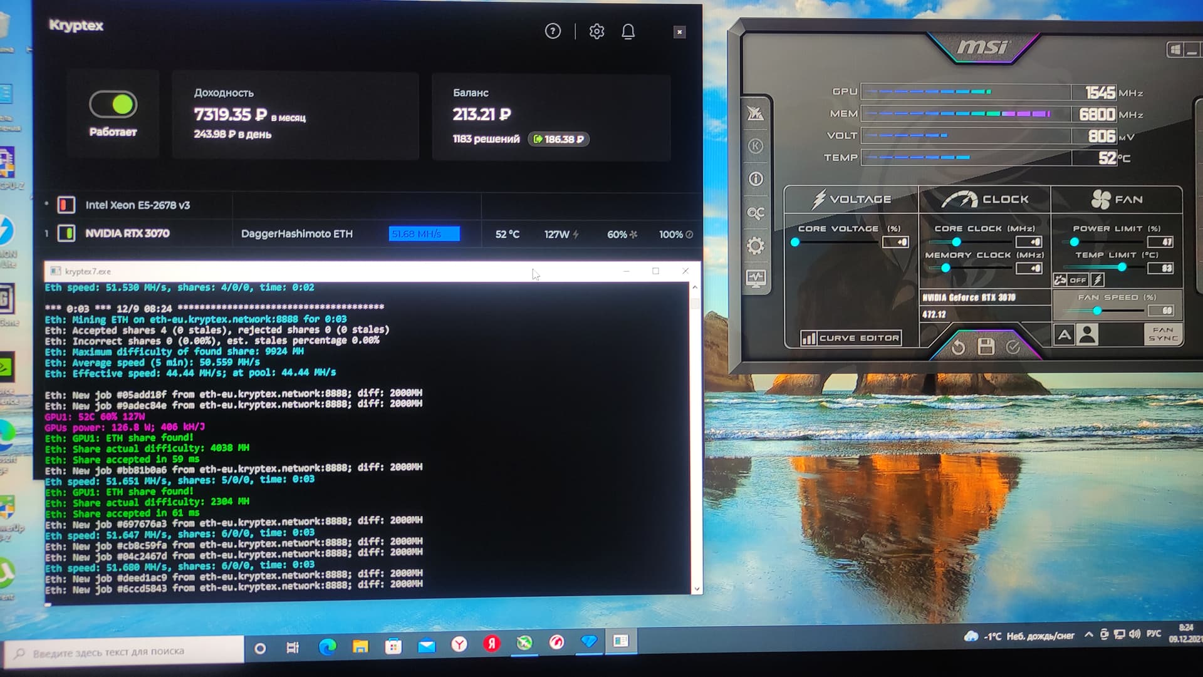The image size is (1203, 677).
Task: Click DaggerHashimoto ETH algorithm label
Action: pos(297,234)
